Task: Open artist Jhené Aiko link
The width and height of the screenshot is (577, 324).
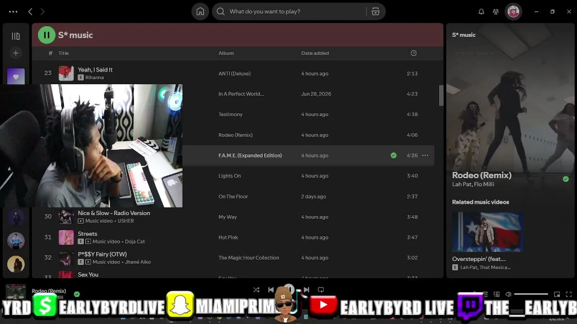Action: pos(137,262)
